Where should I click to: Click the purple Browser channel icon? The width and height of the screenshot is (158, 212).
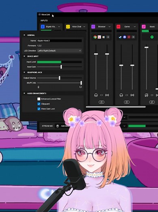pyautogui.click(x=93, y=26)
